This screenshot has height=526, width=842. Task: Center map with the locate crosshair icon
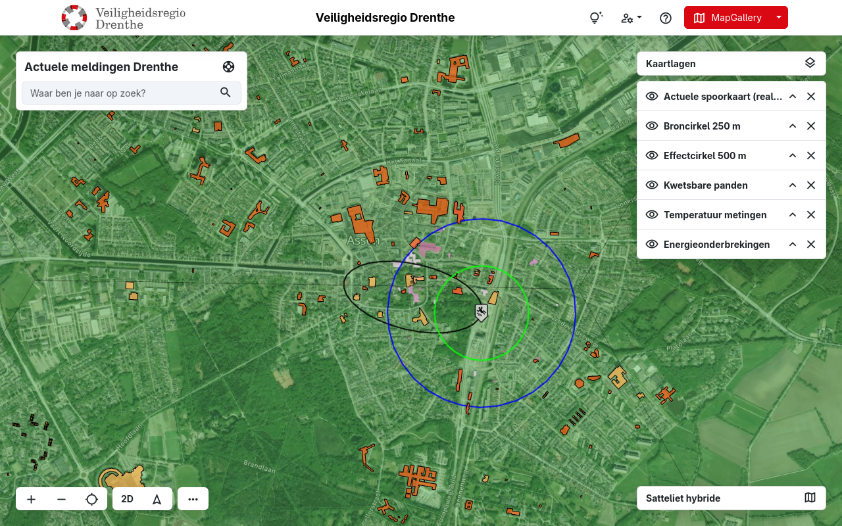[x=92, y=499]
